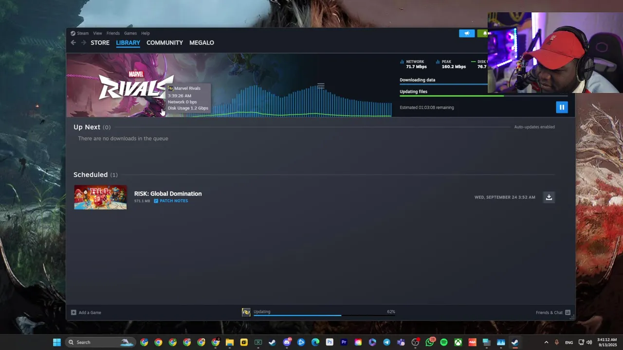This screenshot has height=350, width=623.
Task: Click the NETWORK 71.7 Mbps stat
Action: tap(414, 64)
